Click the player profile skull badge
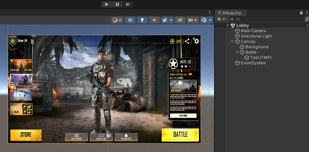 [x=12, y=40]
